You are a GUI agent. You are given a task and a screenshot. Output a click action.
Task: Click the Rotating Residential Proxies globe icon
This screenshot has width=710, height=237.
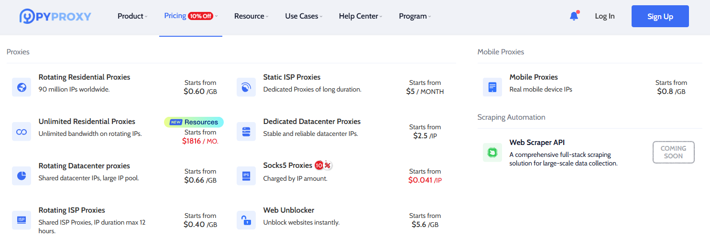[22, 87]
